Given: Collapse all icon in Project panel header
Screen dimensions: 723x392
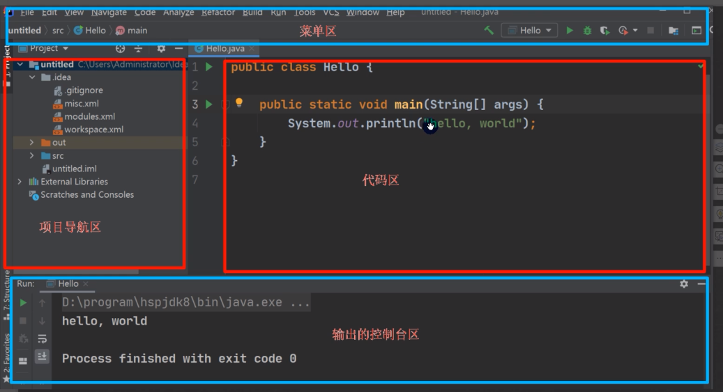Looking at the screenshot, I should [138, 48].
